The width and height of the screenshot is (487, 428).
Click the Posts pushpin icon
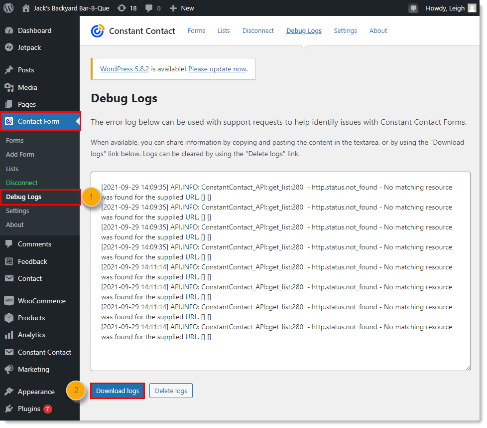click(9, 70)
